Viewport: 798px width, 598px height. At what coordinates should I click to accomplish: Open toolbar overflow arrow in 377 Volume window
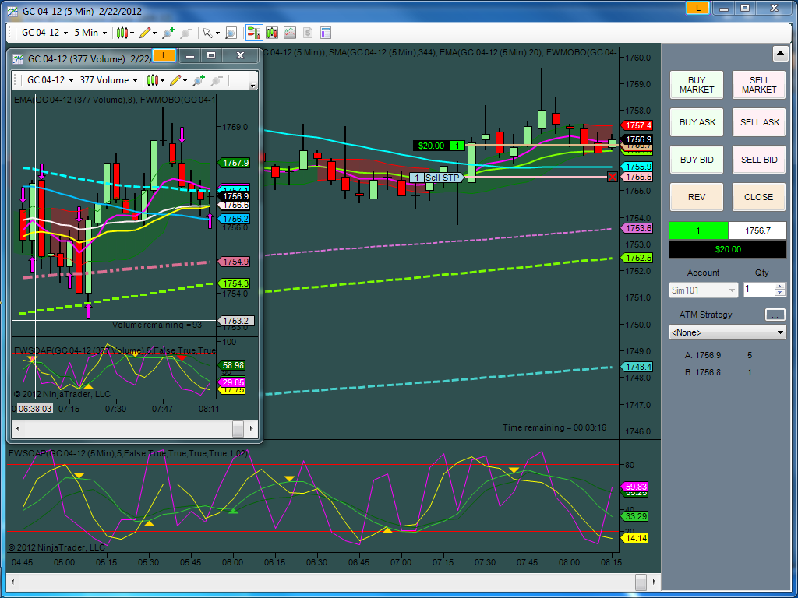(253, 86)
